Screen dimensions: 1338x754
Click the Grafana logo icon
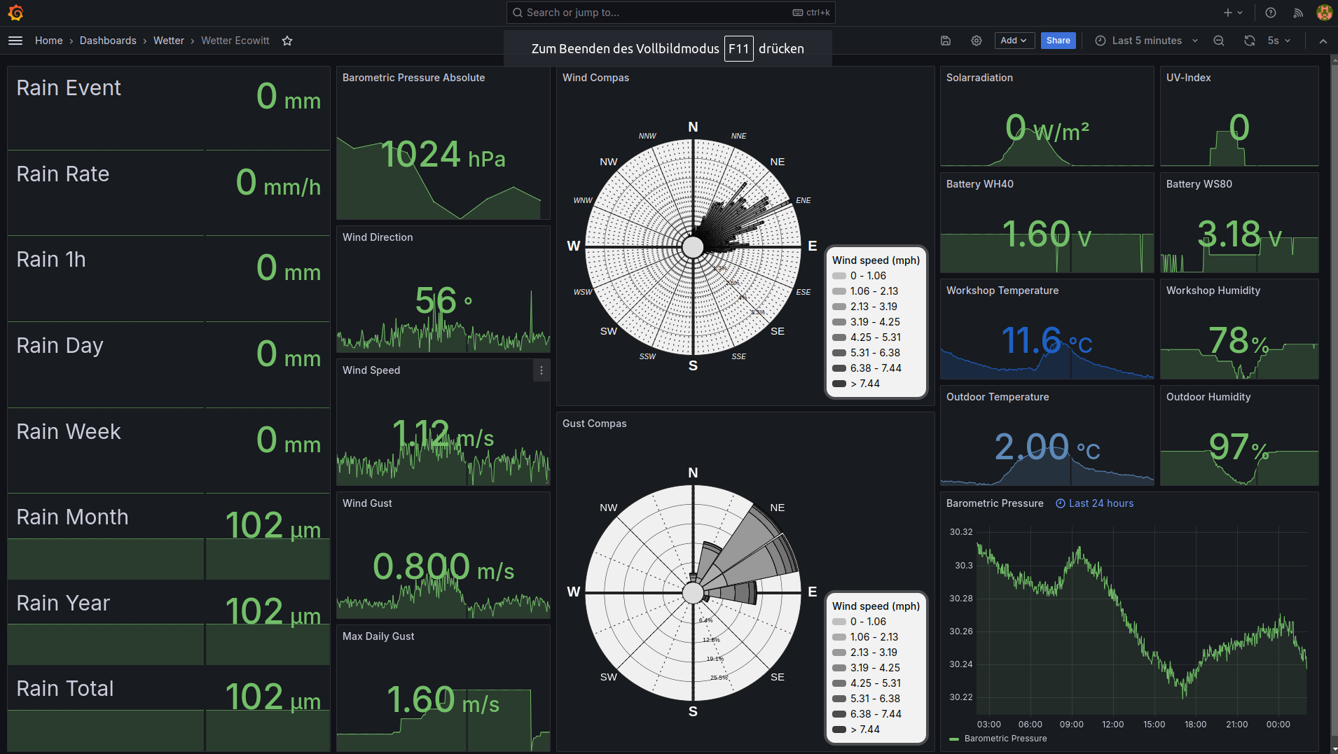(x=15, y=13)
